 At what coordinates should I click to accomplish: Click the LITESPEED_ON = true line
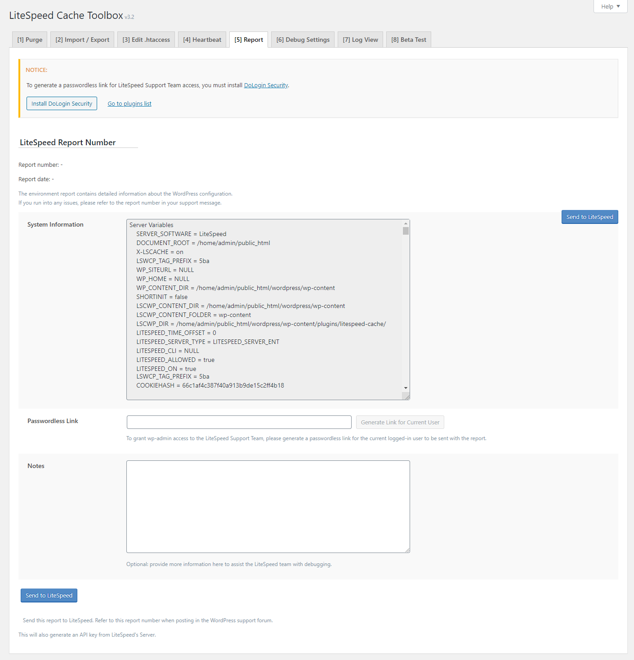[x=166, y=369]
